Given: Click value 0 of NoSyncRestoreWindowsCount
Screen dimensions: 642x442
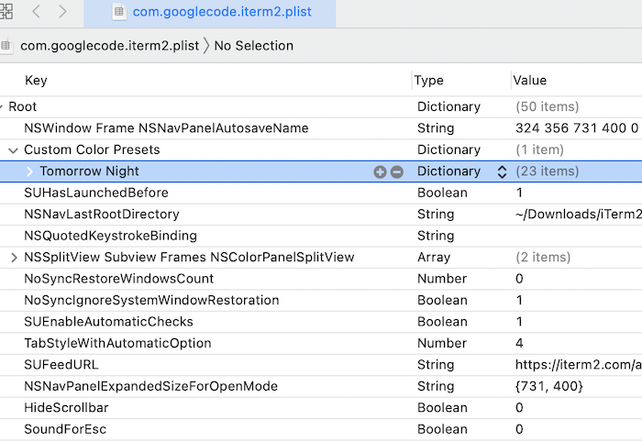Looking at the screenshot, I should tap(519, 279).
